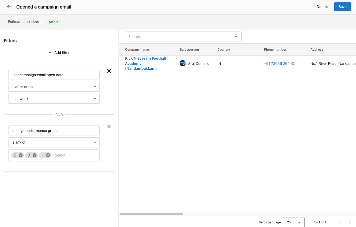Open the 'is after or on' dropdown
The image size is (356, 227).
coord(54,87)
